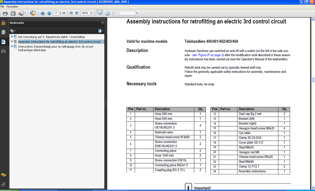Zoom out using the minus button

point(71,13)
